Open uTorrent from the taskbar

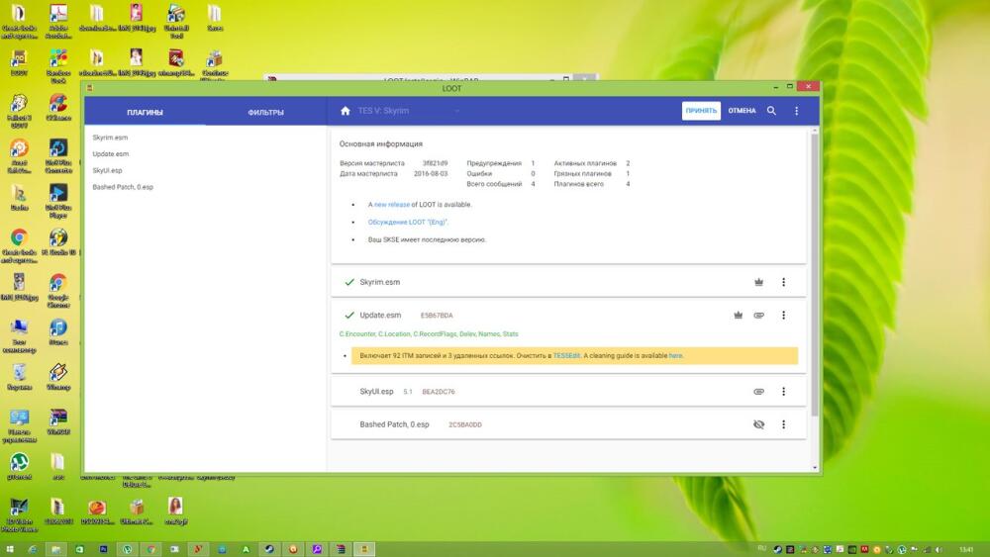coord(127,549)
